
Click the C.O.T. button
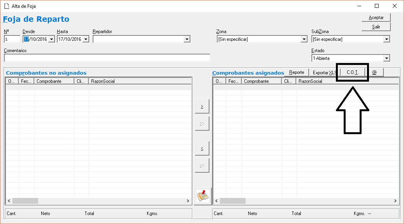352,72
